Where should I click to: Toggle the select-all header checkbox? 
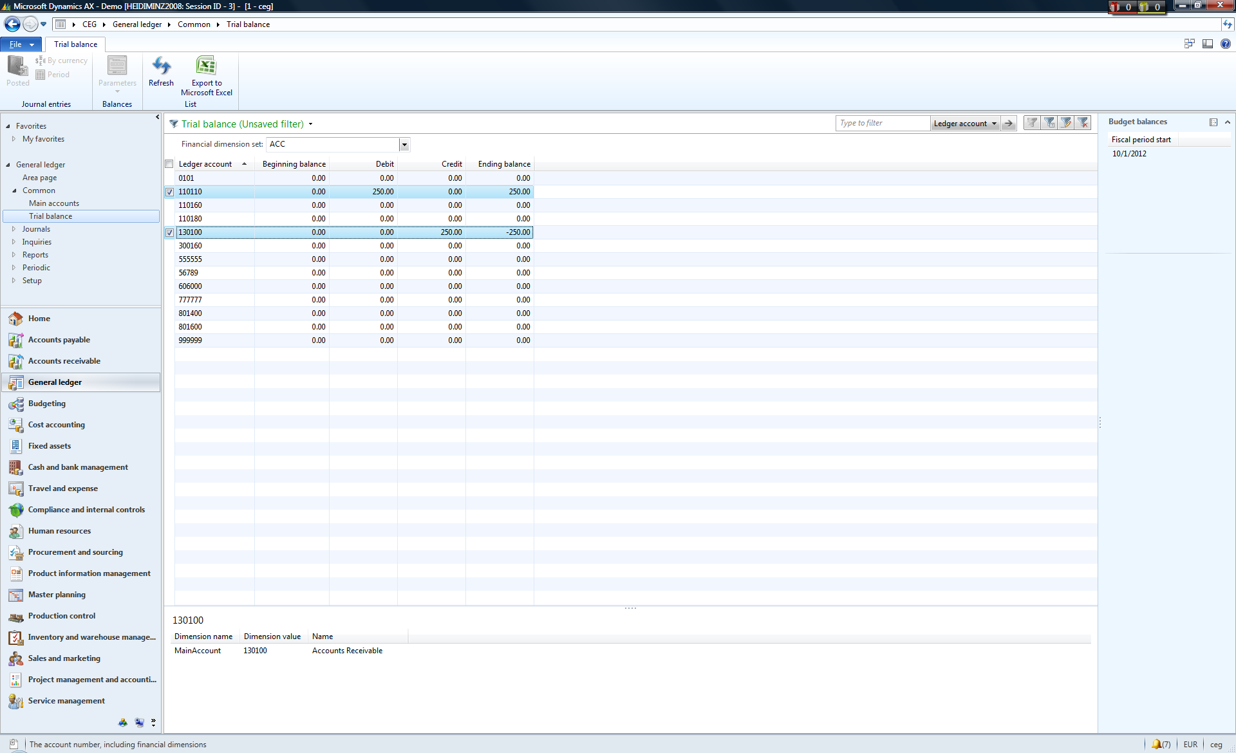[169, 164]
